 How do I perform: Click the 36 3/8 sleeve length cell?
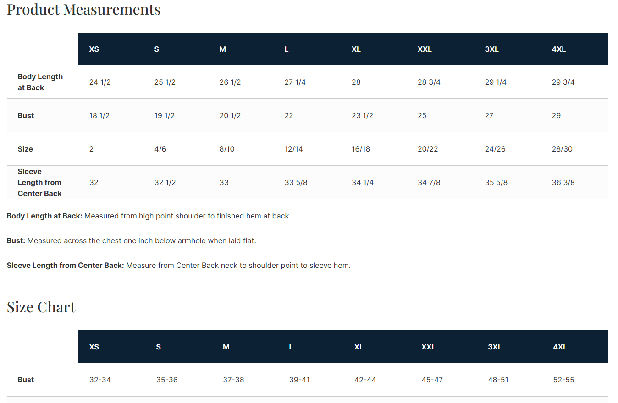coord(563,182)
